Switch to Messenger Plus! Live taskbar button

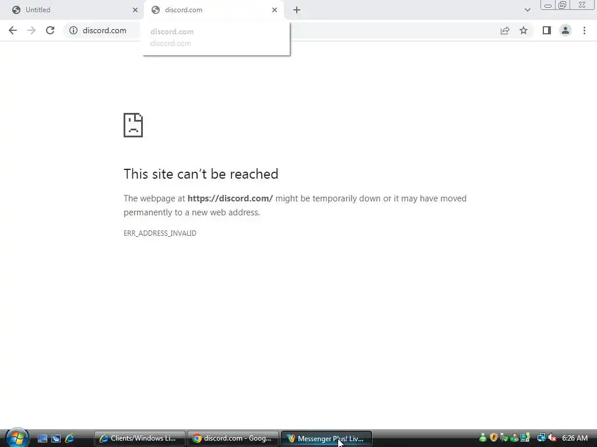pyautogui.click(x=326, y=438)
